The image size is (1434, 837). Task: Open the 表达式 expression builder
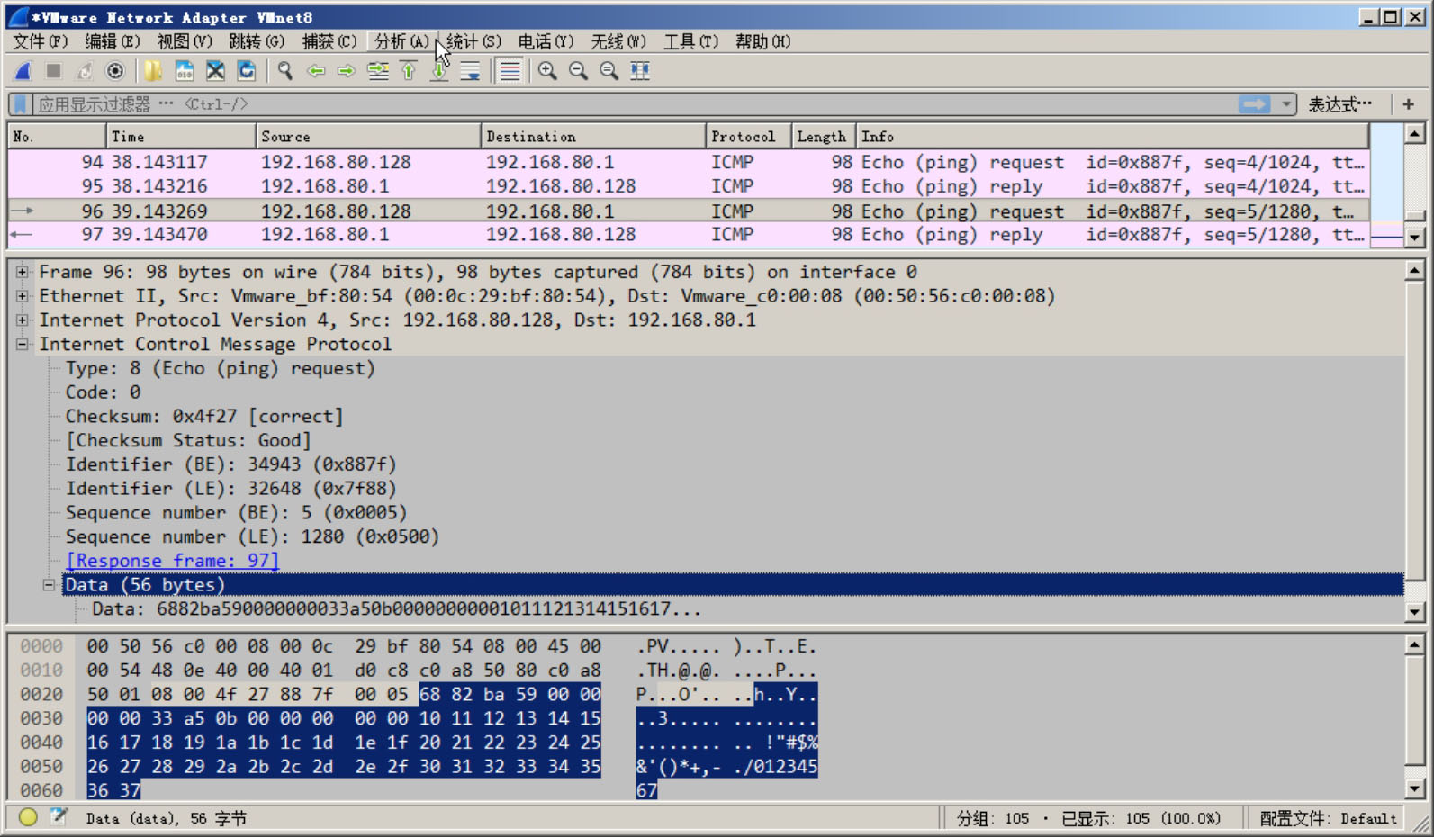[1339, 104]
